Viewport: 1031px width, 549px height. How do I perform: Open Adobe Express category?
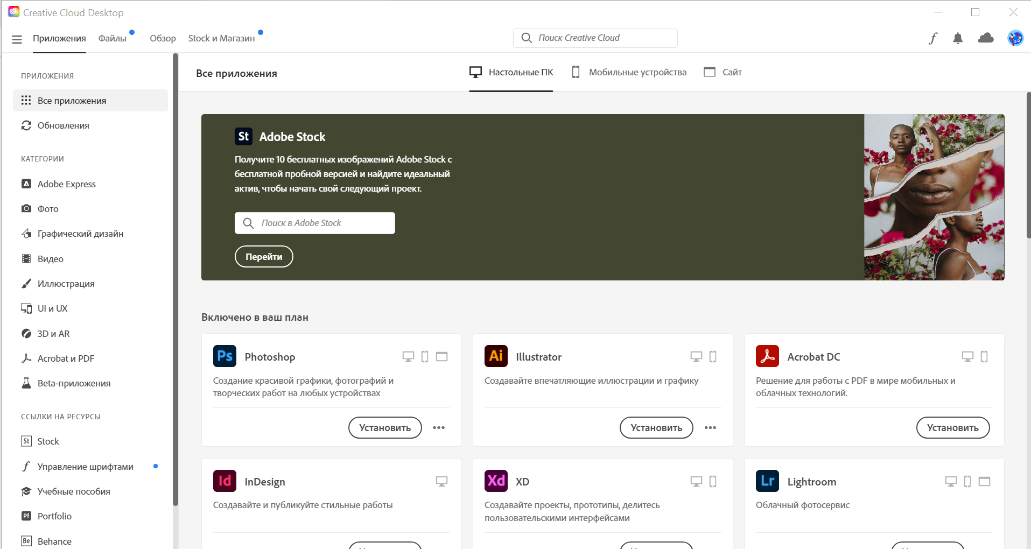tap(90, 184)
